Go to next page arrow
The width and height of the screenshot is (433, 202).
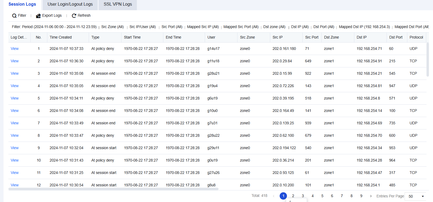click(371, 196)
